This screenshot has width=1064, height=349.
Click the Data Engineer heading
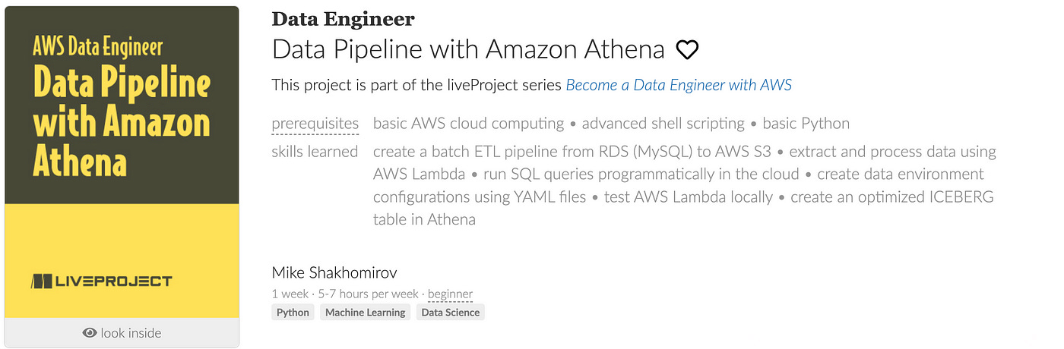(344, 19)
